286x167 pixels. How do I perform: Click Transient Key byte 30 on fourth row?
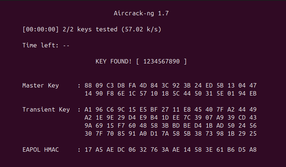[x=88, y=133]
